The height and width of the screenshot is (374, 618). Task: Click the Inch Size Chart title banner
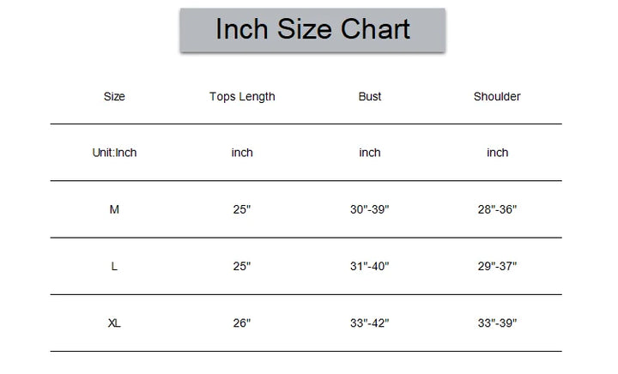312,30
